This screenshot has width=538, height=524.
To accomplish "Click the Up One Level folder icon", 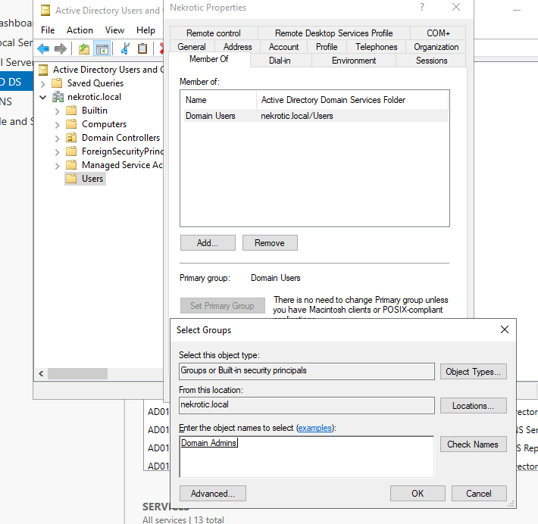I will tap(83, 48).
